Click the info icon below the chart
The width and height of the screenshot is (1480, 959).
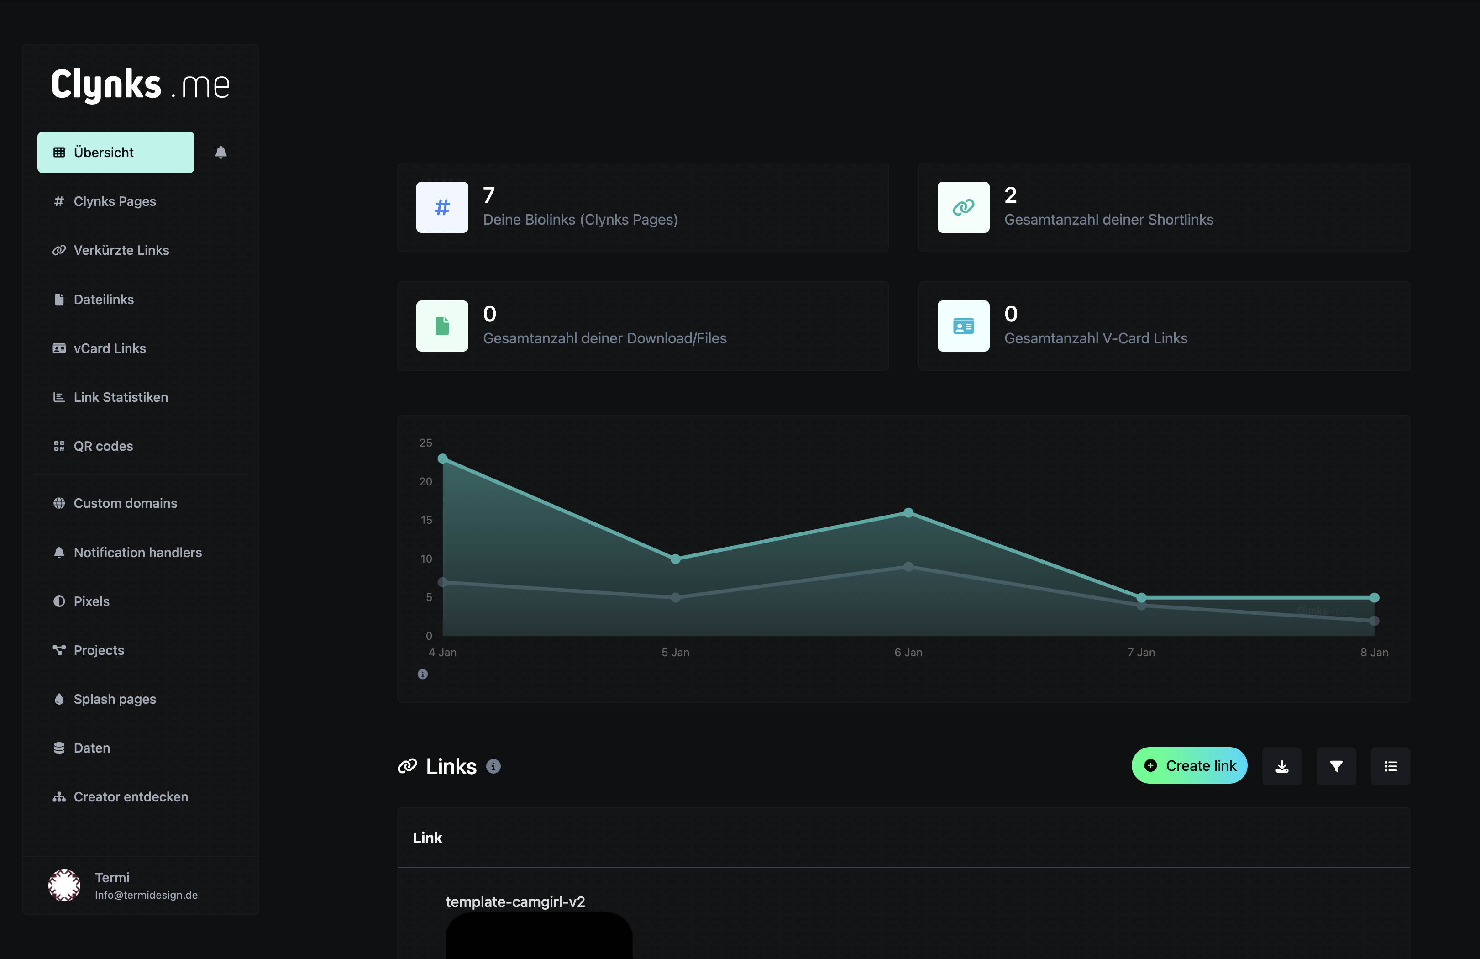point(423,674)
